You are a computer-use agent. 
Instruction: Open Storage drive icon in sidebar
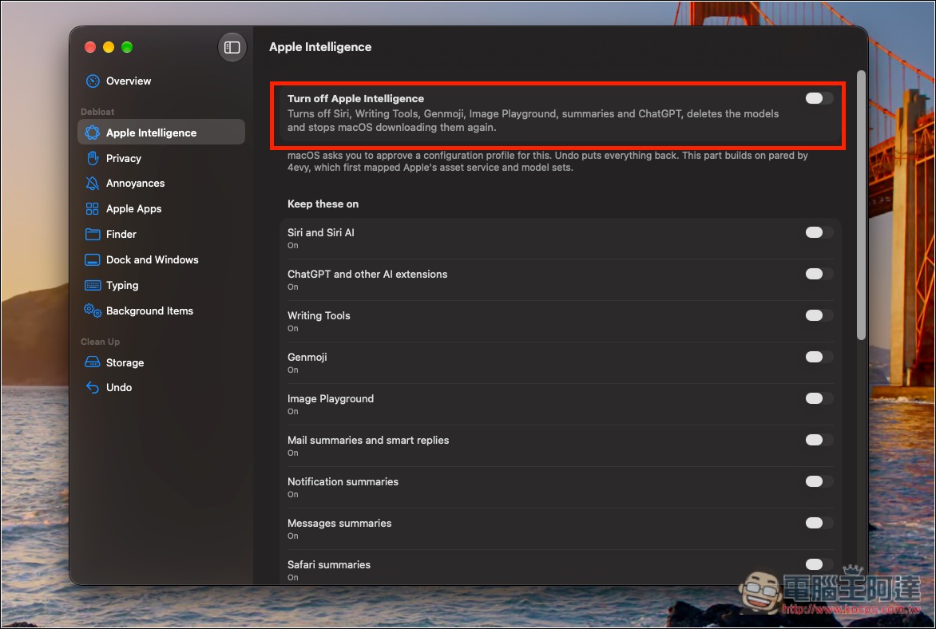click(x=93, y=362)
